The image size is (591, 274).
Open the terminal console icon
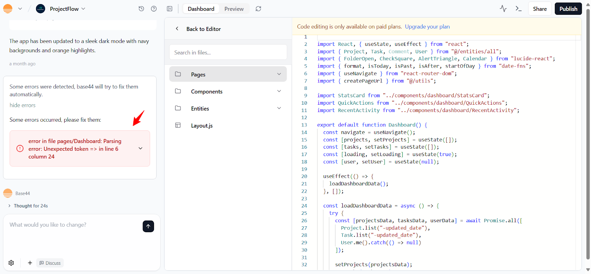click(519, 9)
